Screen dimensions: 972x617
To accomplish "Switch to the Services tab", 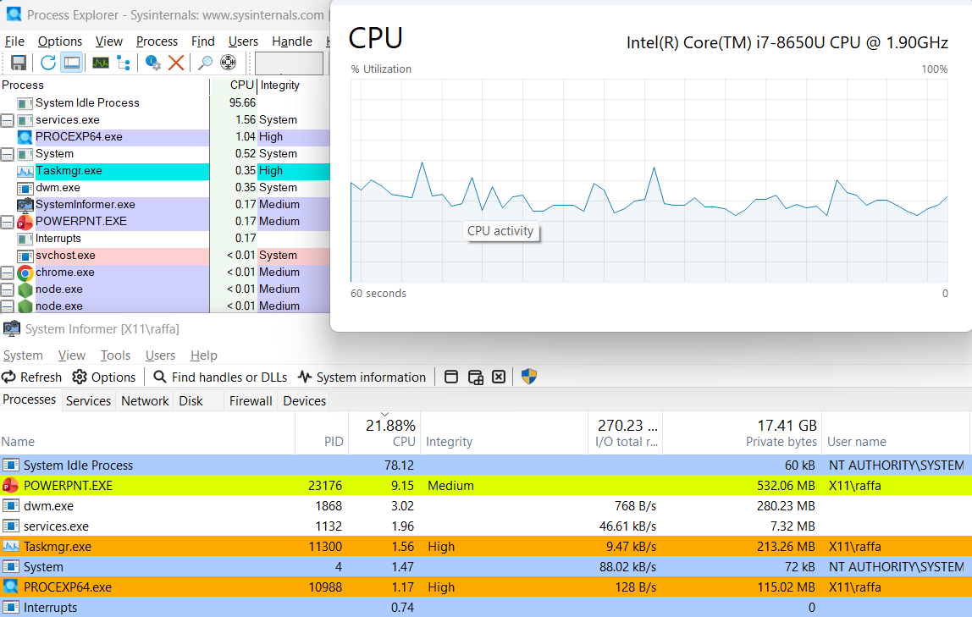I will (89, 401).
